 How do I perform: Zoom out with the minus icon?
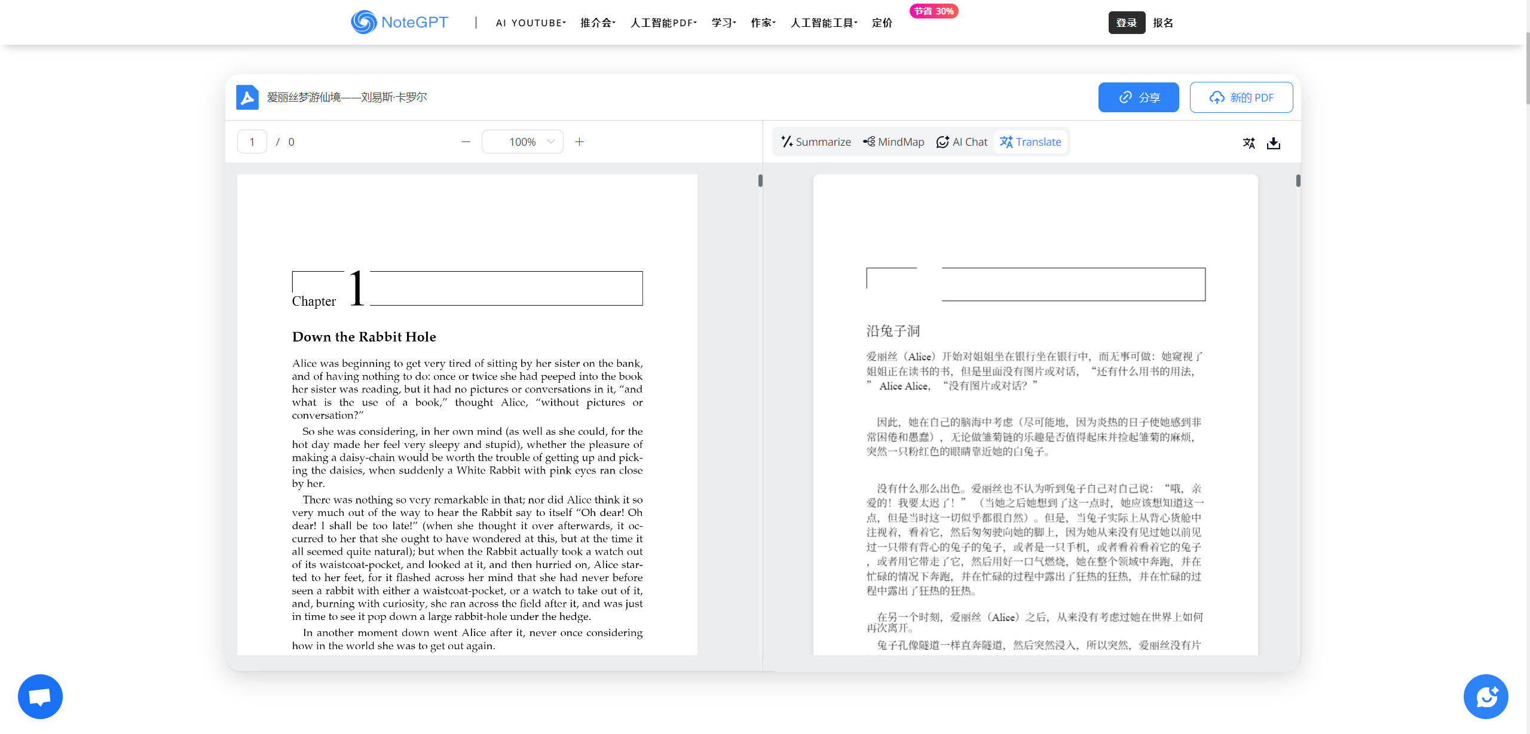tap(466, 142)
